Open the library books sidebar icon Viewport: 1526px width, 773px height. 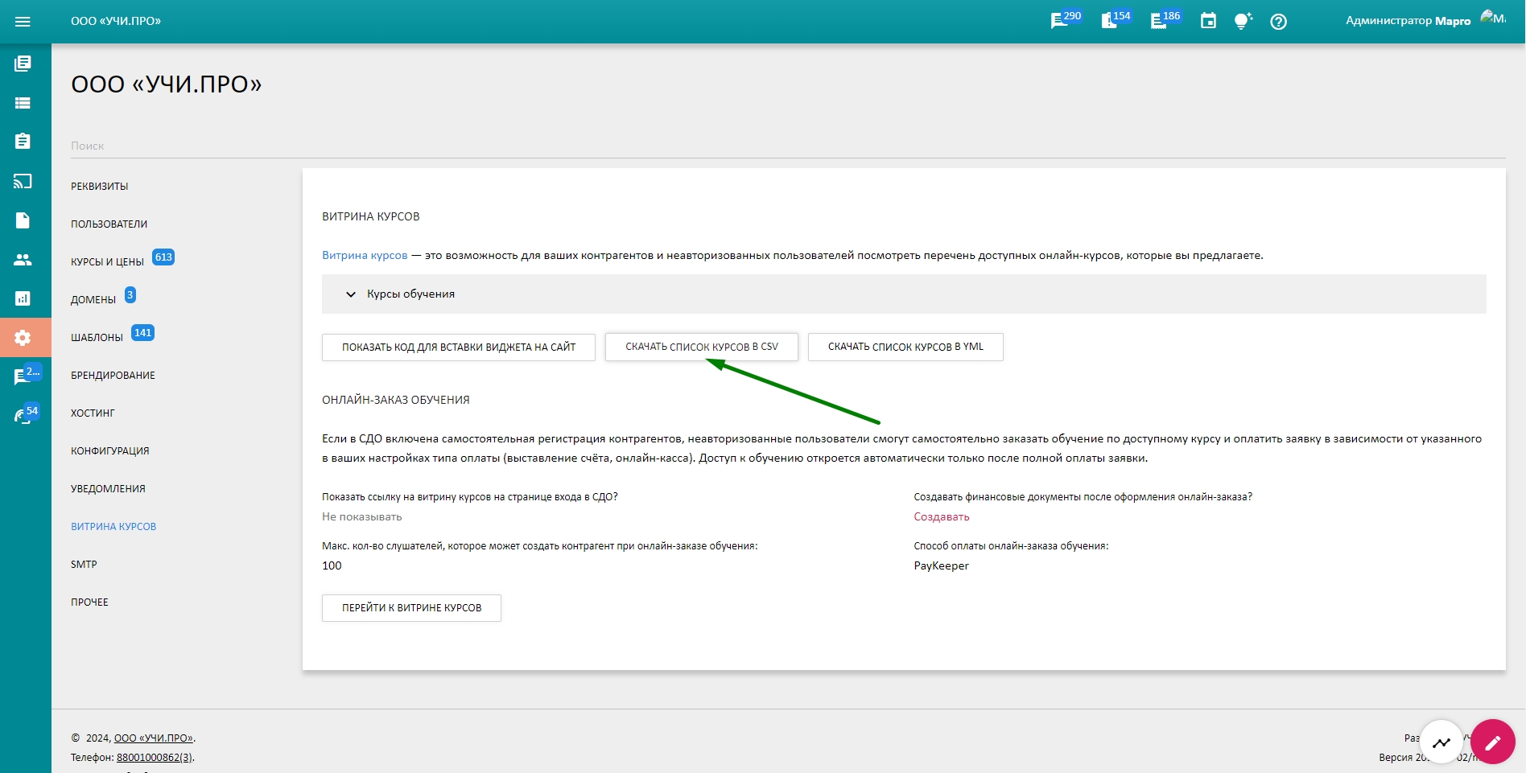click(x=23, y=64)
